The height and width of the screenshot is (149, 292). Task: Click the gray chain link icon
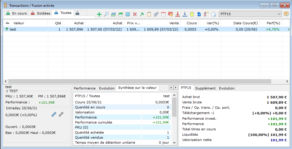61,115
